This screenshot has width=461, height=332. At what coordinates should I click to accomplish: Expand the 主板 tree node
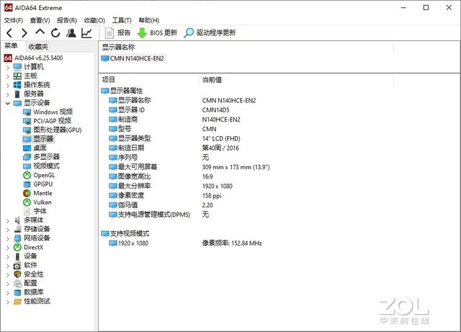[x=8, y=76]
